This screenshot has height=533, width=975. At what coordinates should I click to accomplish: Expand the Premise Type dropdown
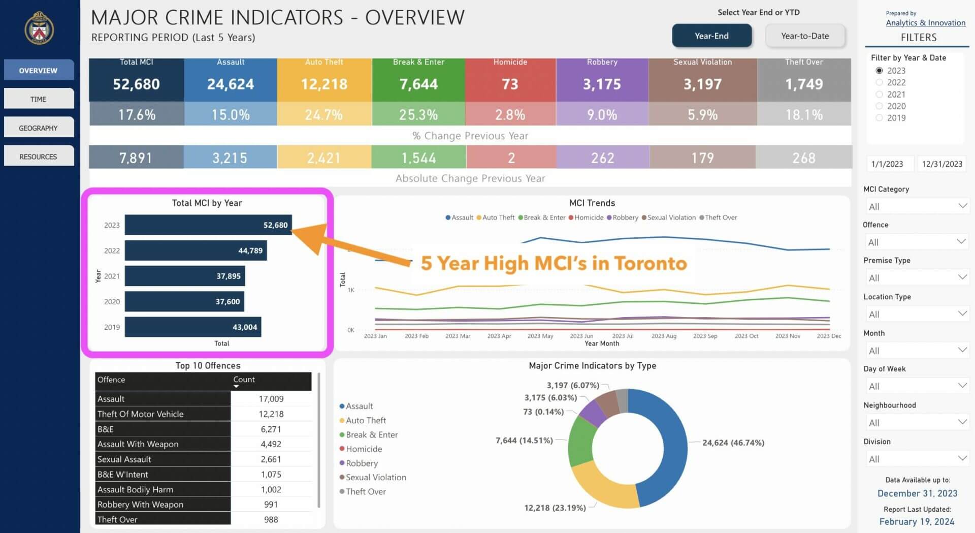coord(917,277)
